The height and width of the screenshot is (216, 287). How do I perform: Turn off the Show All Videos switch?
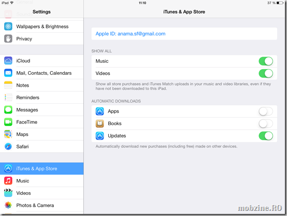pos(266,73)
